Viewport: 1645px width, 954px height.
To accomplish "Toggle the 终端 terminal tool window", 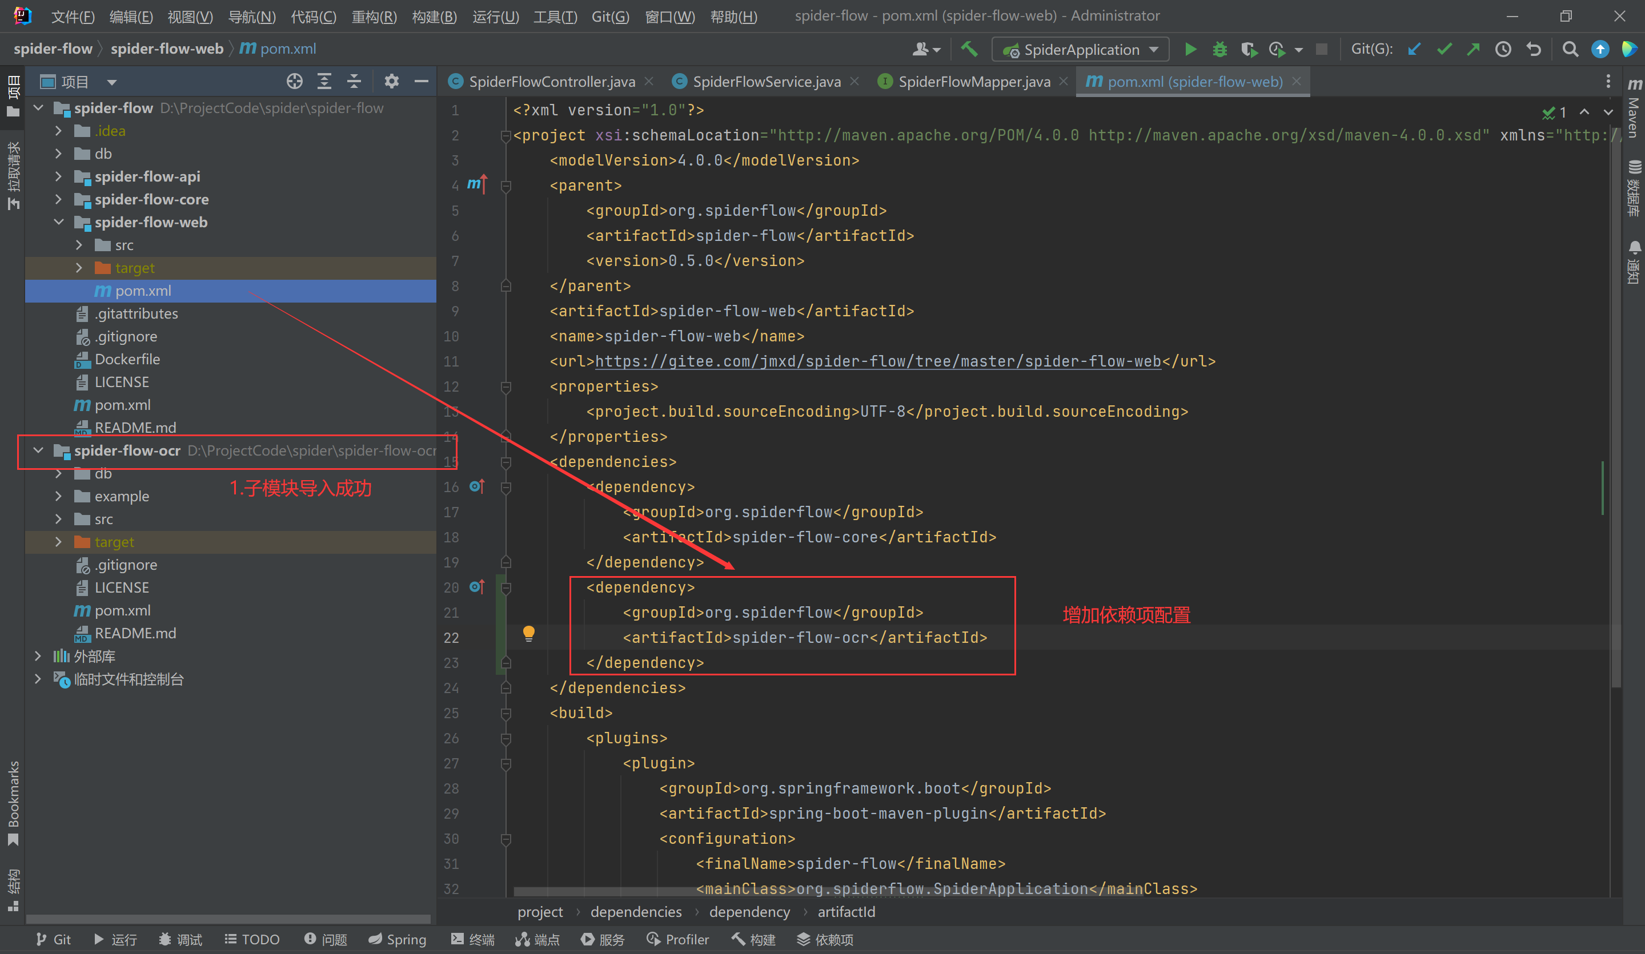I will (x=472, y=939).
